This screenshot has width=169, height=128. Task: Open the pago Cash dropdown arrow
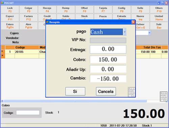click(125, 32)
